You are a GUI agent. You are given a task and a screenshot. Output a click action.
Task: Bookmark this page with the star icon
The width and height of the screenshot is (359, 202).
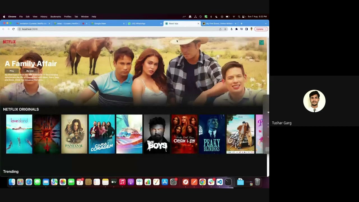pyautogui.click(x=225, y=29)
